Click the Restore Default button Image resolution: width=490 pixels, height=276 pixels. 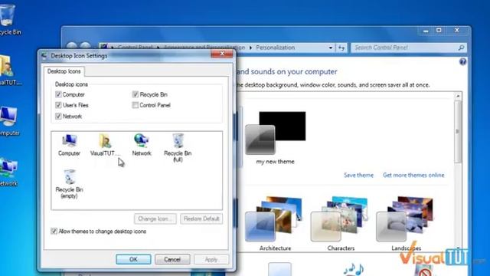201,219
